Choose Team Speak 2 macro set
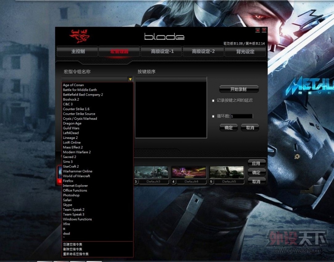Viewport: 334px width, 262px height. [x=74, y=210]
